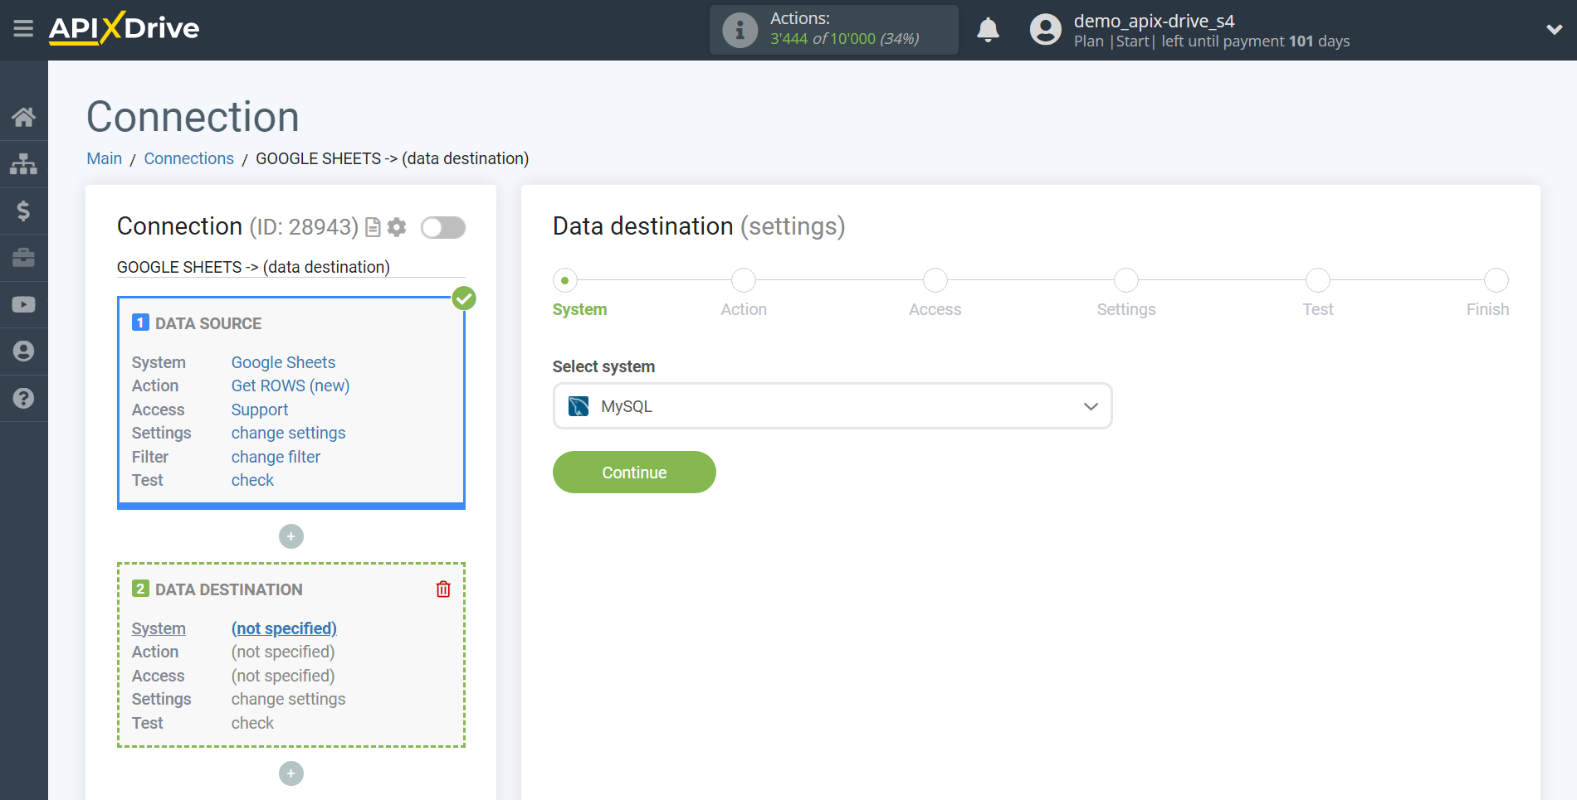Add a step between source and destination
Screen dimensions: 1577x800
291,536
